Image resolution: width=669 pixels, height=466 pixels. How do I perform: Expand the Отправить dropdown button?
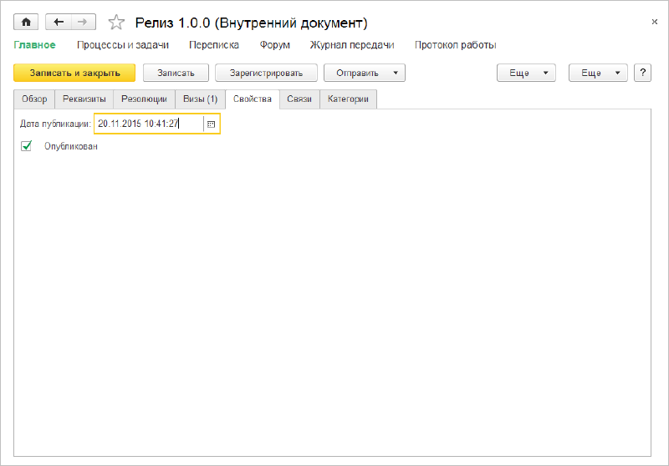pos(365,73)
